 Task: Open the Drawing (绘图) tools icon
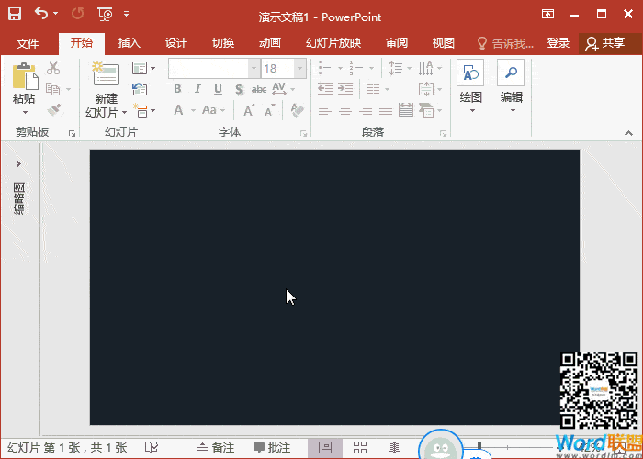[470, 75]
